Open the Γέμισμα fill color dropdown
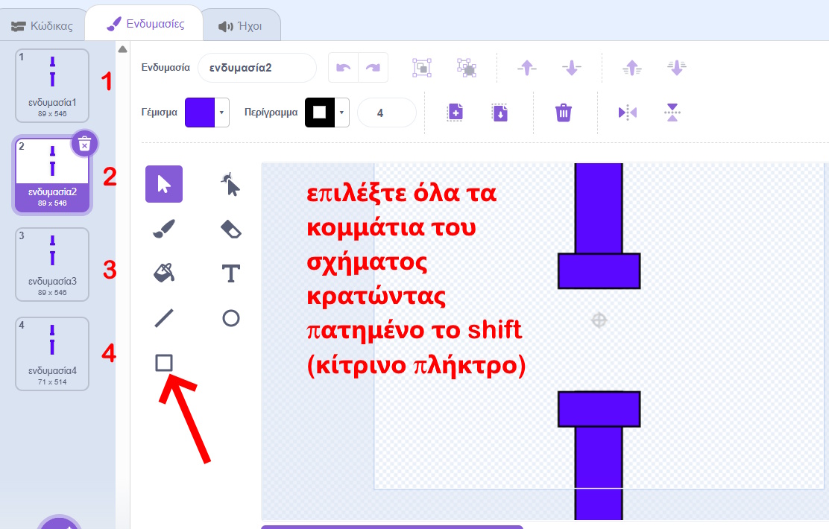829x529 pixels. 221,113
